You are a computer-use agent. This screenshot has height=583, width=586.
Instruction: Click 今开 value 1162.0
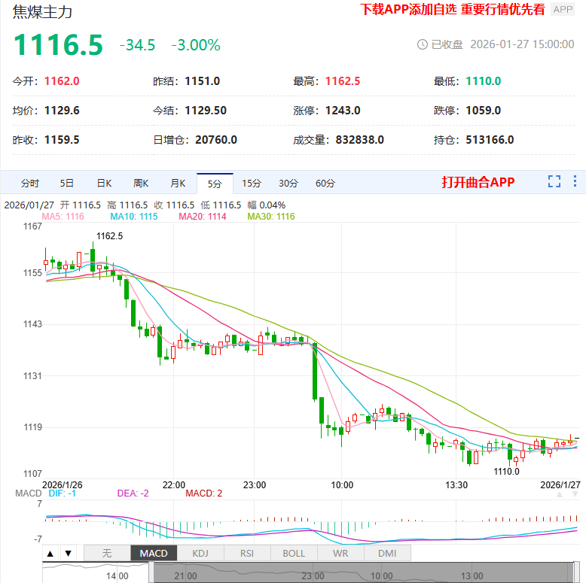62,81
